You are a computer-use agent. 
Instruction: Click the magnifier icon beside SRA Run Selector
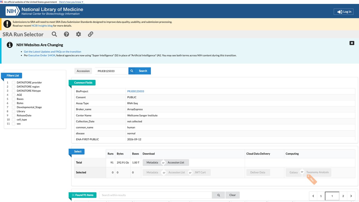[x=54, y=34]
